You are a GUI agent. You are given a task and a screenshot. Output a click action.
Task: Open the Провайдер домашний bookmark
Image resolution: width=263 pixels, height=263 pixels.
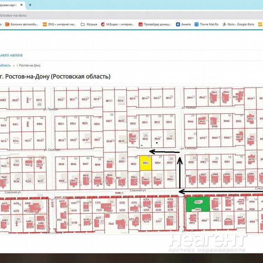[x=154, y=24]
